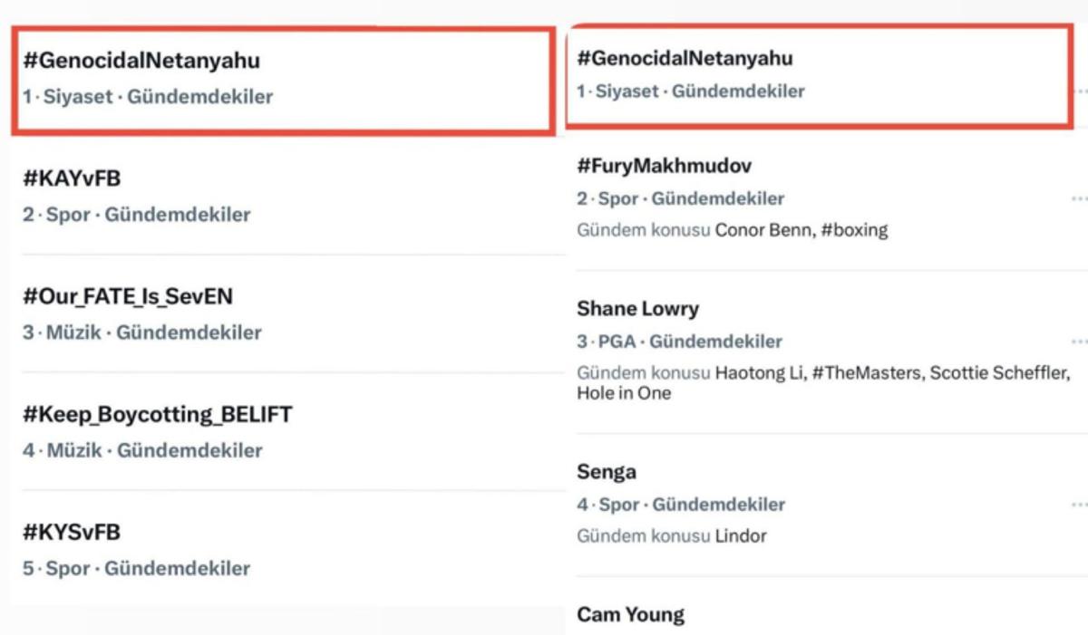Click the Hole in One related topic
The width and height of the screenshot is (1088, 635).
[x=624, y=393]
